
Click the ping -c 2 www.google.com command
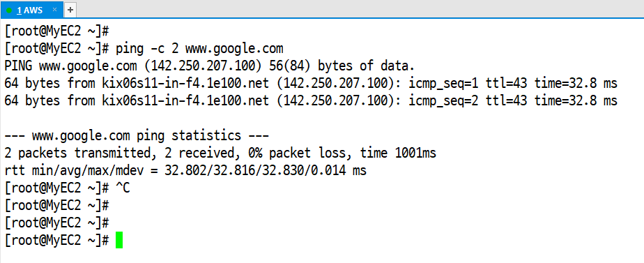(199, 49)
